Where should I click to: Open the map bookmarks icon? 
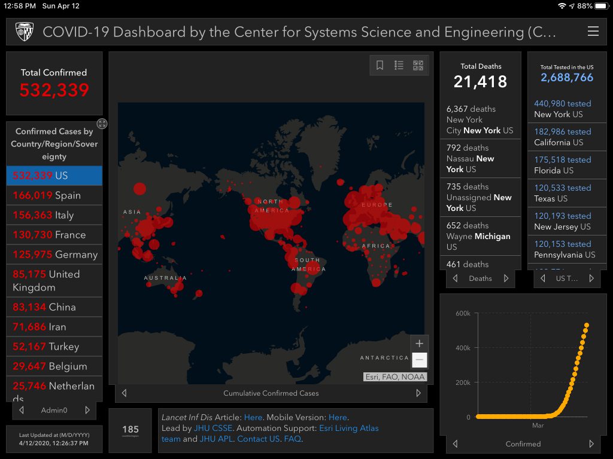(380, 66)
